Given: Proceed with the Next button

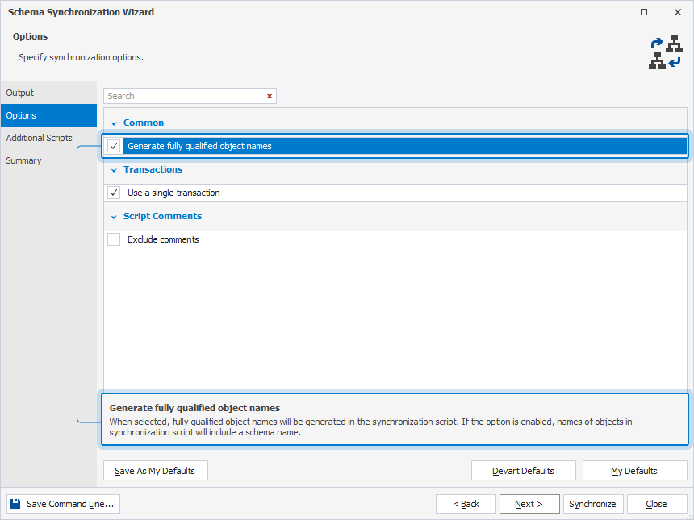Looking at the screenshot, I should (x=529, y=504).
